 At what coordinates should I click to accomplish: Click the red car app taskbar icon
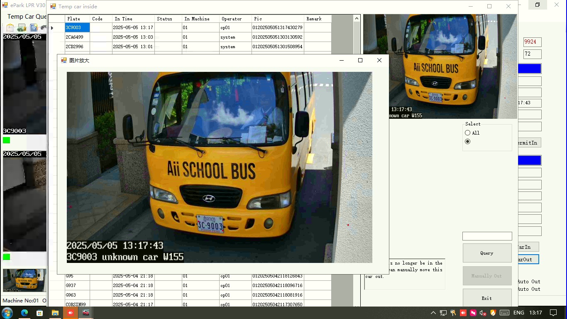(x=86, y=313)
